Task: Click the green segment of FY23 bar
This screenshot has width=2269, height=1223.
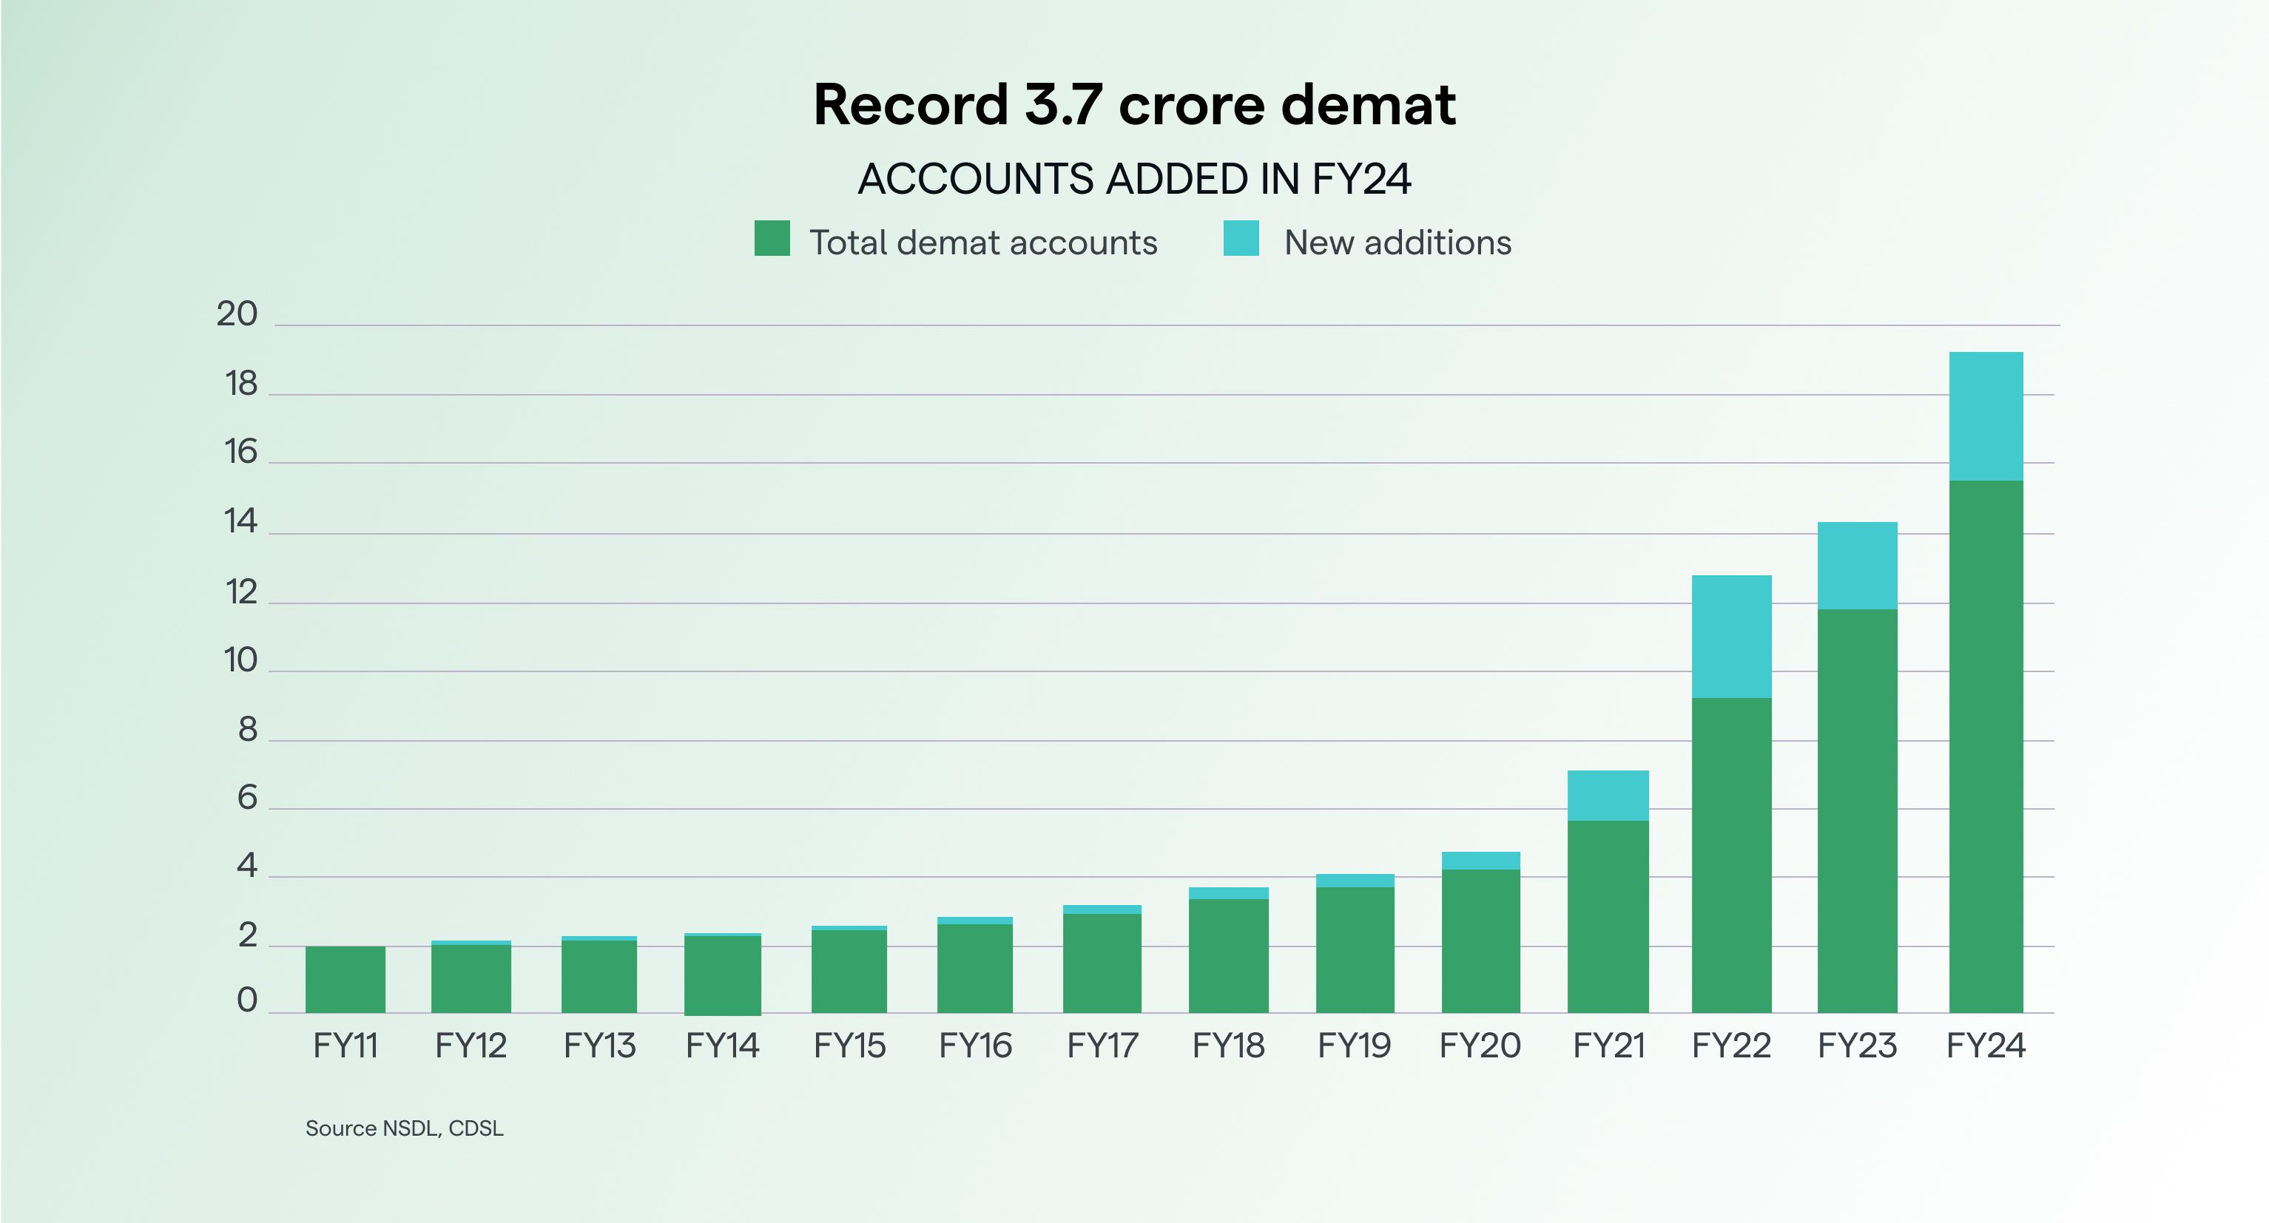Action: (1857, 810)
